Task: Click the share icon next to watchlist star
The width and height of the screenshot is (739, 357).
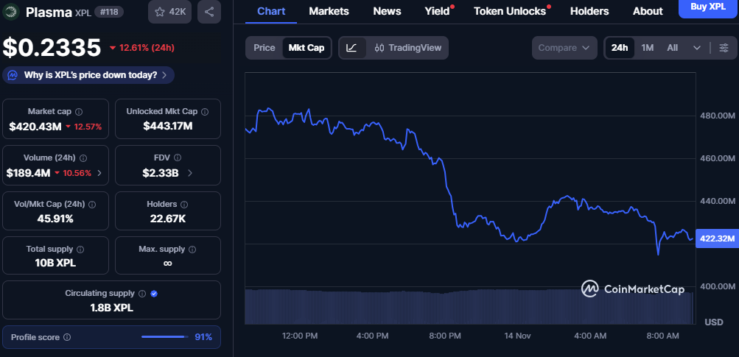Action: [209, 12]
